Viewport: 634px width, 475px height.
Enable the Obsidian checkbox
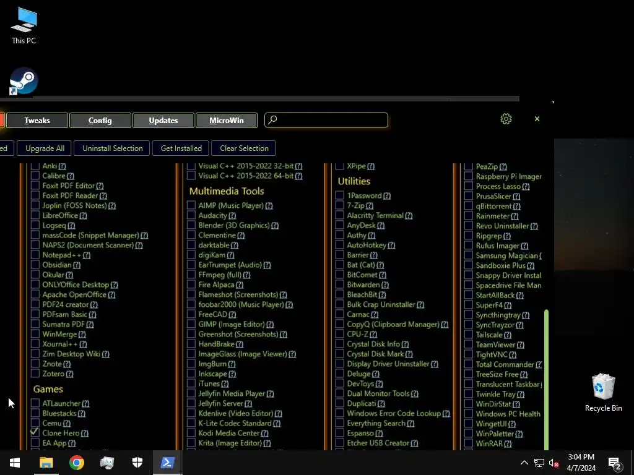coord(35,265)
